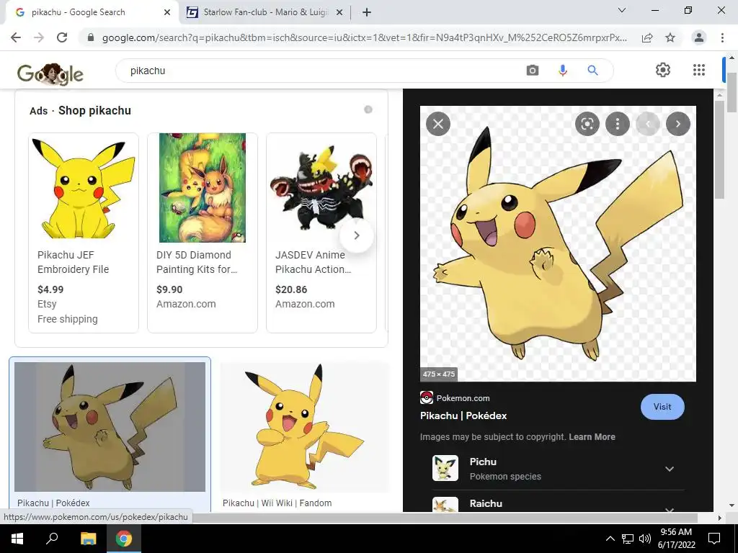Click the network tray icon
Image resolution: width=738 pixels, height=553 pixels.
pyautogui.click(x=628, y=539)
